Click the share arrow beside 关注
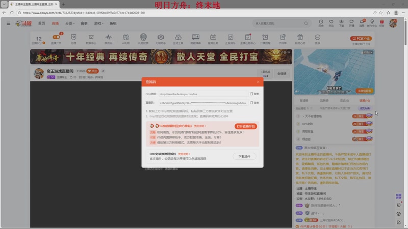This screenshot has width=408, height=229. 103,71
